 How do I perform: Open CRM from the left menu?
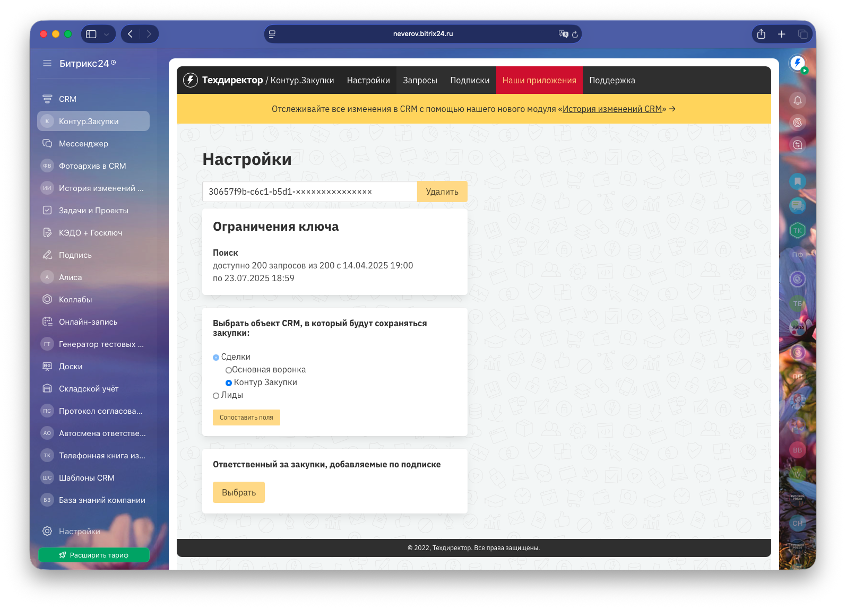click(x=93, y=99)
